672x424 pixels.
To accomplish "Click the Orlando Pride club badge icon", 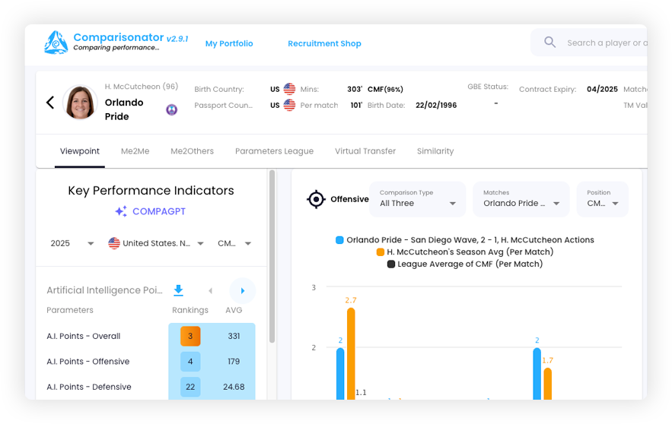I will pyautogui.click(x=171, y=110).
